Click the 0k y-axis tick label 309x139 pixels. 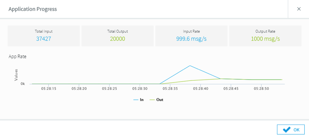(23, 84)
